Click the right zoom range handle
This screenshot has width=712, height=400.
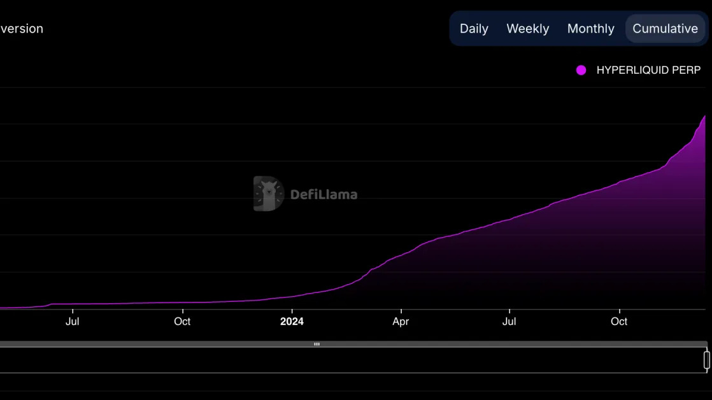tap(706, 360)
